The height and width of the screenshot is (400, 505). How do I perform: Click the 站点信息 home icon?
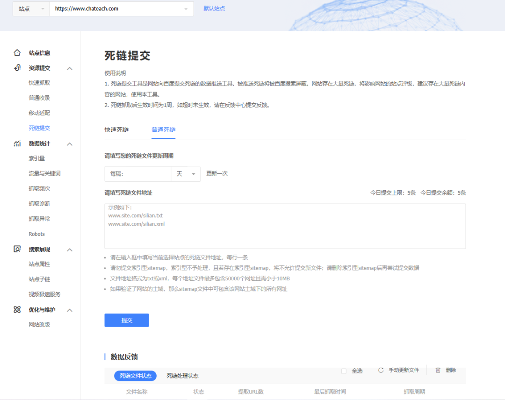17,53
